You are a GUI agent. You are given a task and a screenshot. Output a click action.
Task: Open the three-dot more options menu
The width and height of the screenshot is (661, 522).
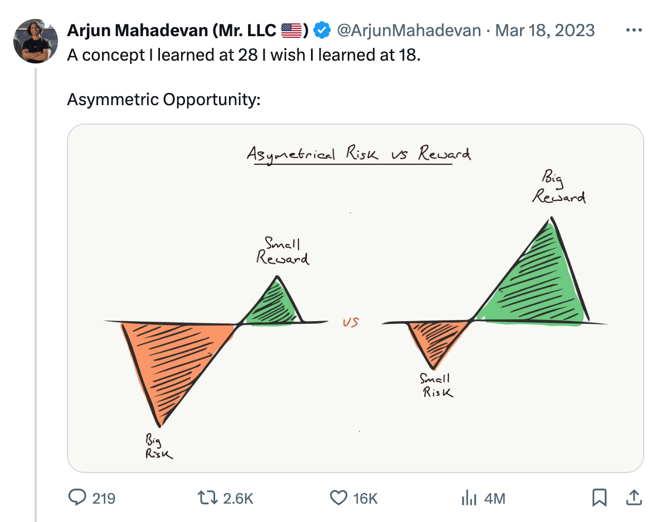(634, 30)
